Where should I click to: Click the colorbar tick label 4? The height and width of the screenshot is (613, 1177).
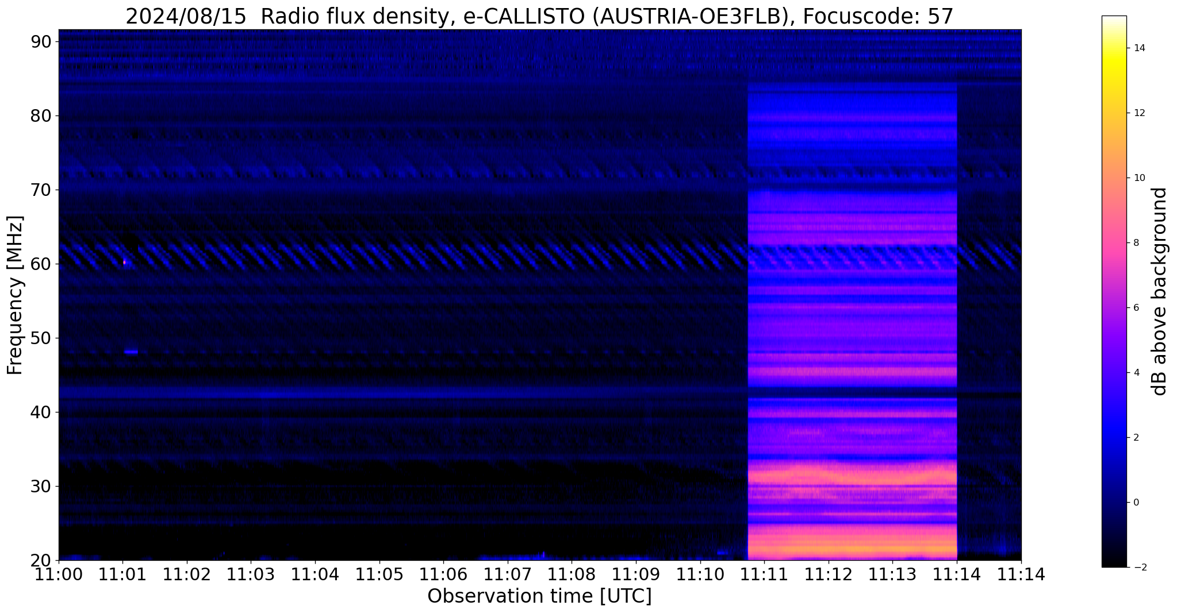pos(1136,373)
